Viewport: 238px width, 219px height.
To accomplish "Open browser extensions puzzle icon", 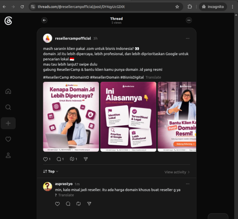I will 189,7.
